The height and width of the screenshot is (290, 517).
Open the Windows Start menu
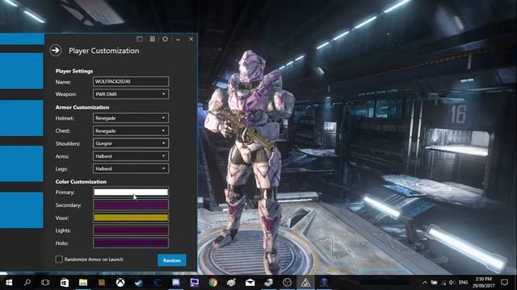[x=9, y=283]
